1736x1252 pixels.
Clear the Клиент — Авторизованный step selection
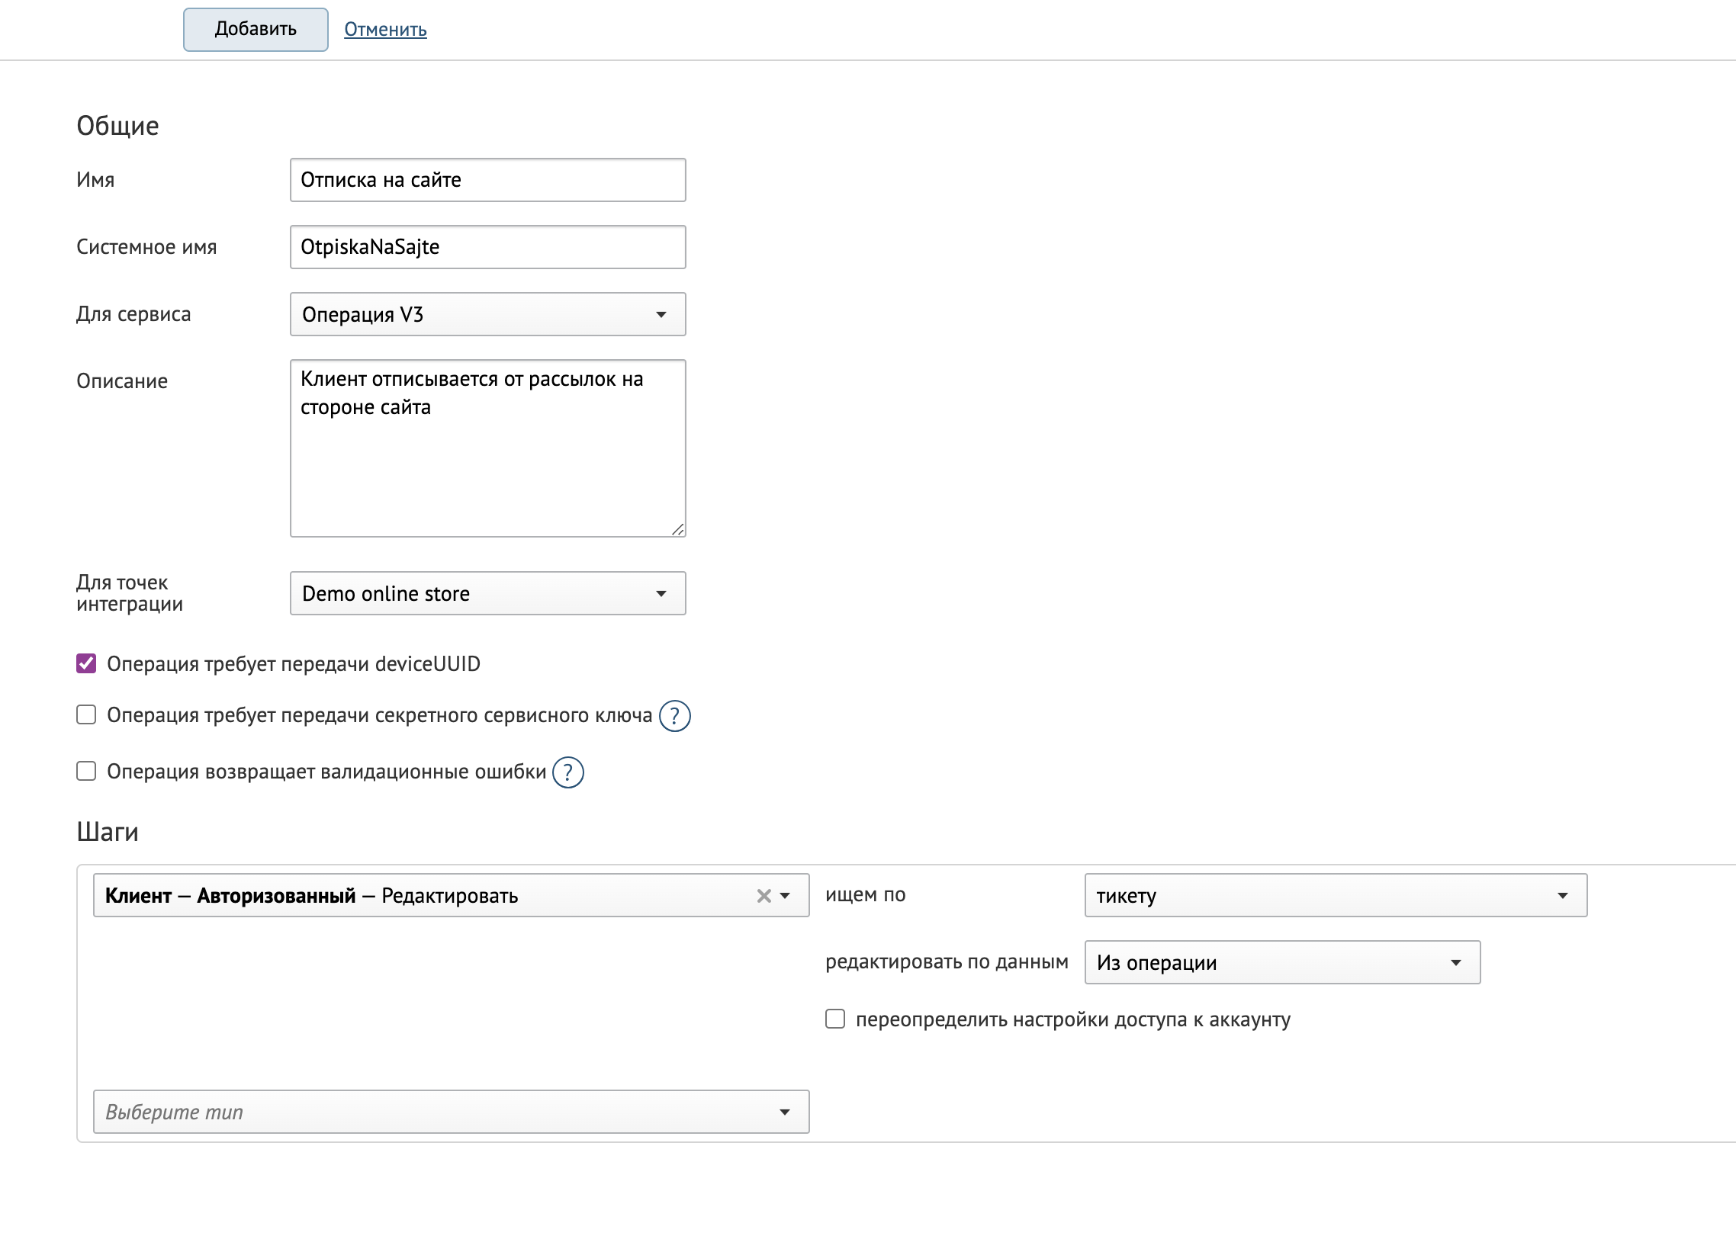point(764,896)
